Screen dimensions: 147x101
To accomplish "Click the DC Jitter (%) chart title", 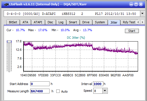I will pos(76,38).
